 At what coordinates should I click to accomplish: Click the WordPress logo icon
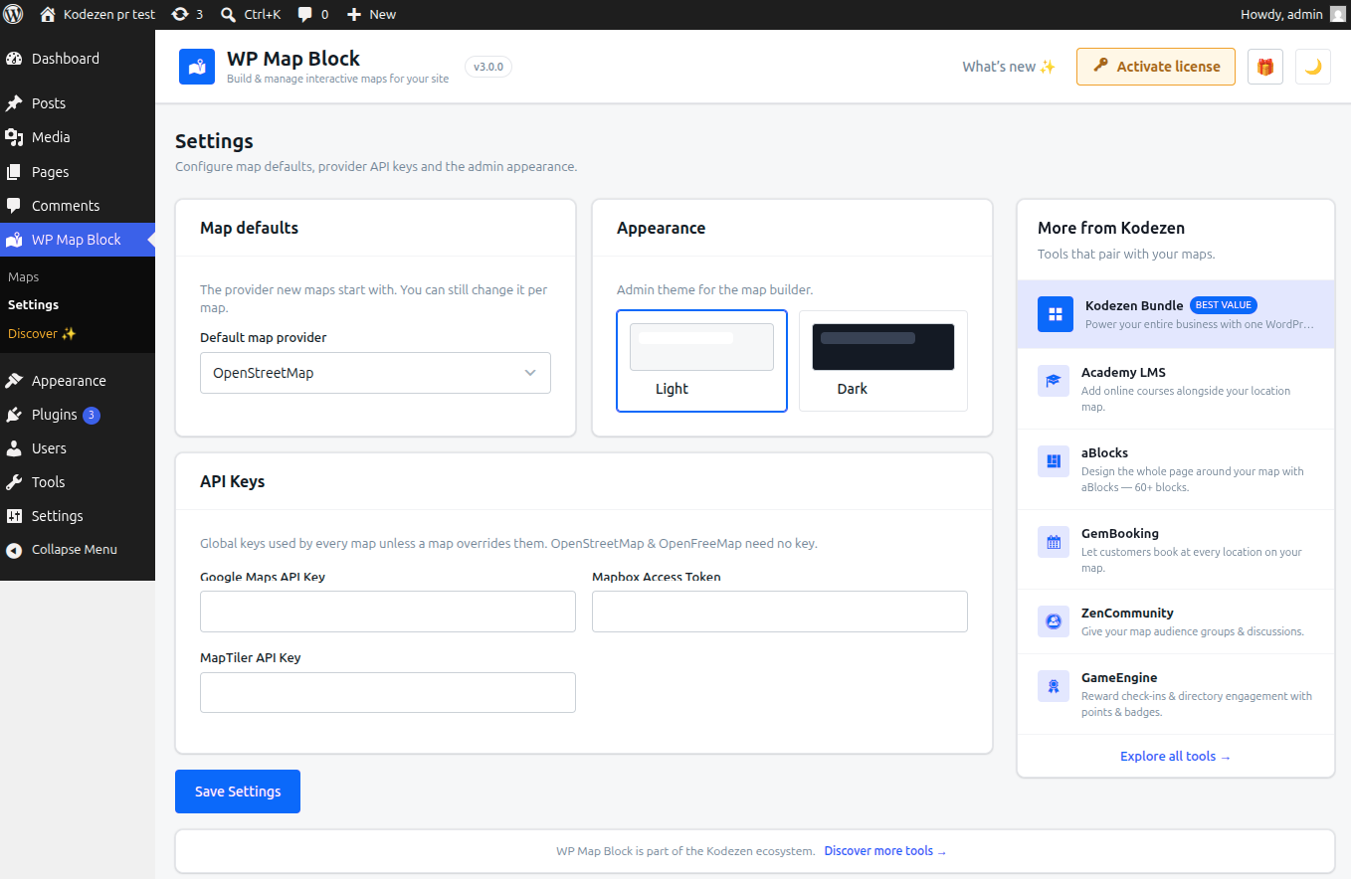[14, 14]
